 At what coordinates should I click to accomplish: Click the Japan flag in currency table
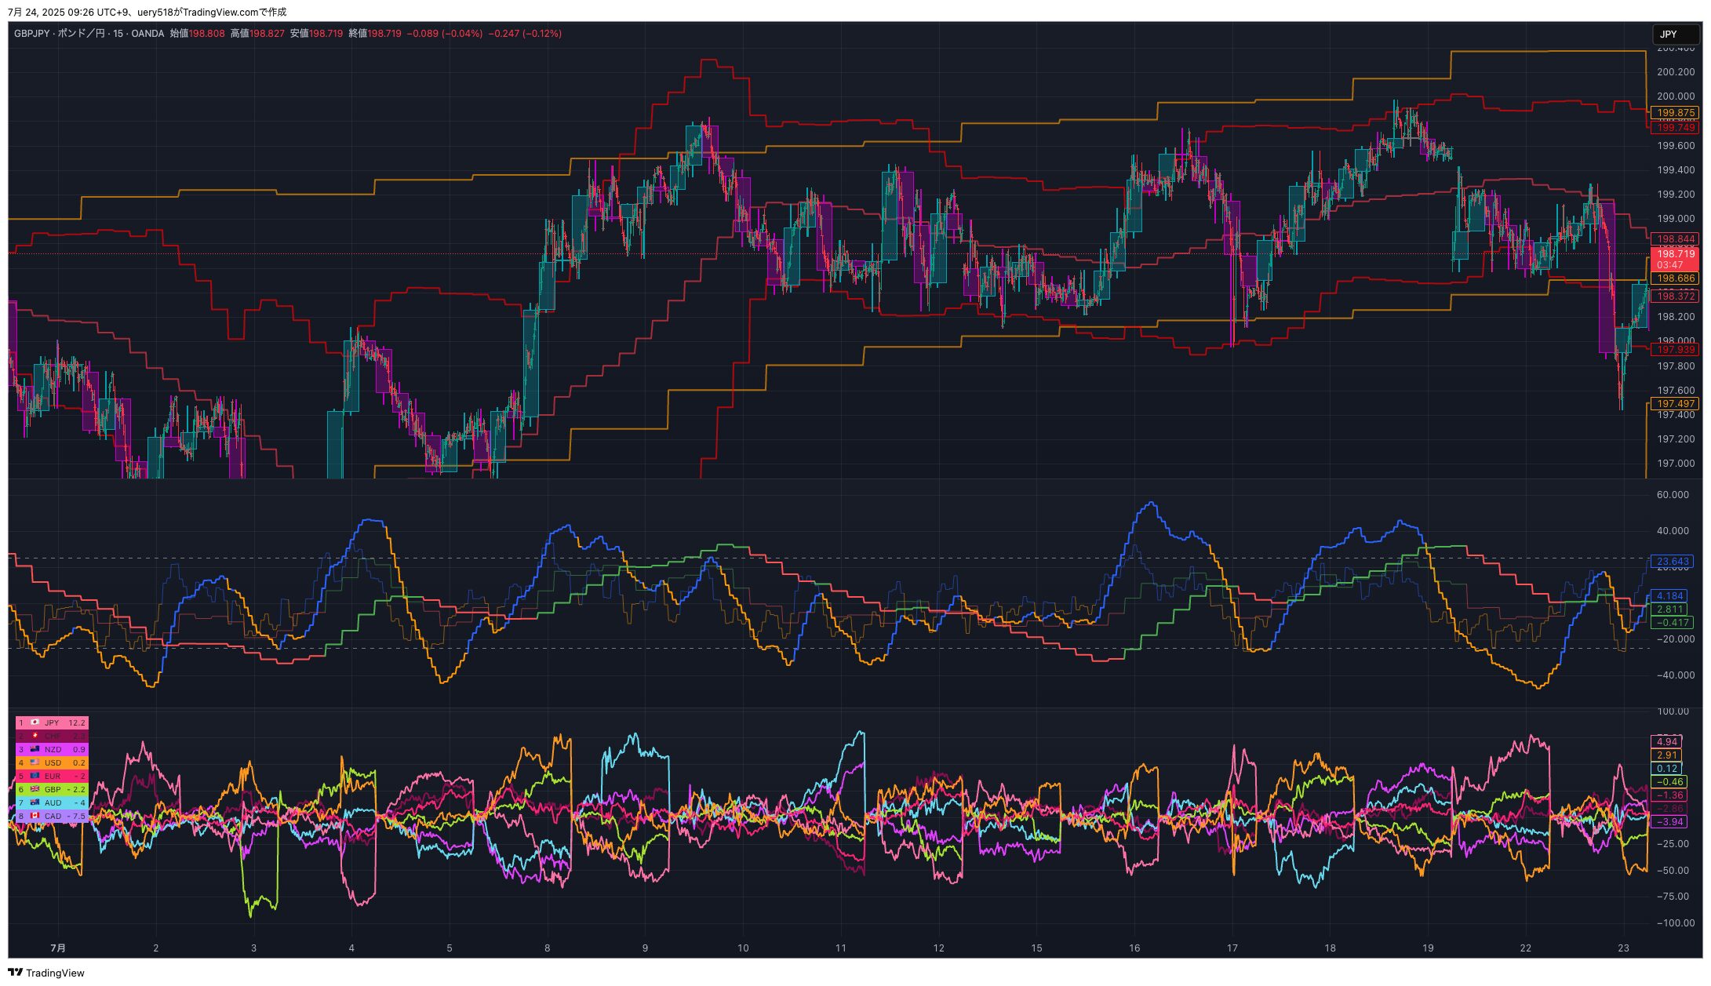35,722
